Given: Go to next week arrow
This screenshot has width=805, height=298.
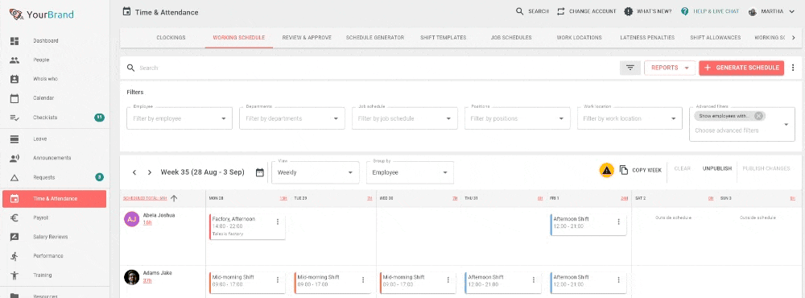Looking at the screenshot, I should tap(150, 172).
